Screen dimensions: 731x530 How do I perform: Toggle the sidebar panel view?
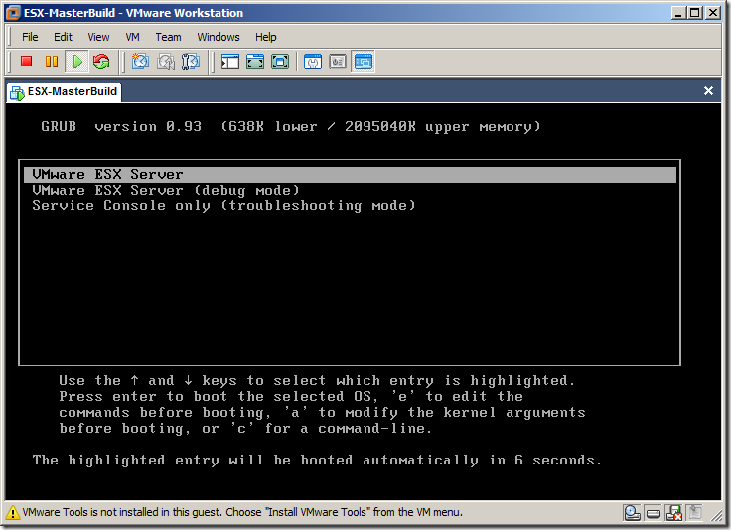point(229,62)
